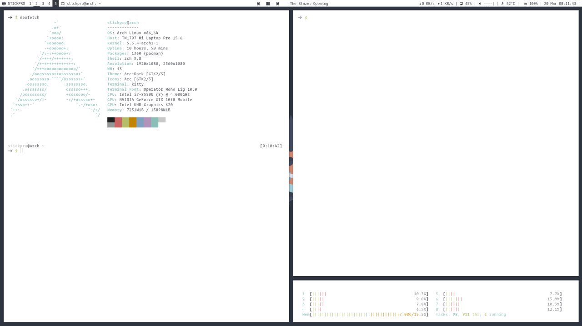Click the orange color block in neofetch

click(133, 122)
